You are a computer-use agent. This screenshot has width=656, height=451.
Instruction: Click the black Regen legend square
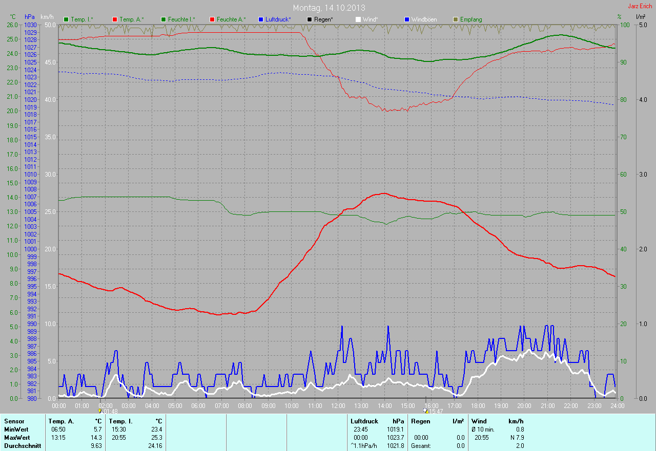point(309,19)
